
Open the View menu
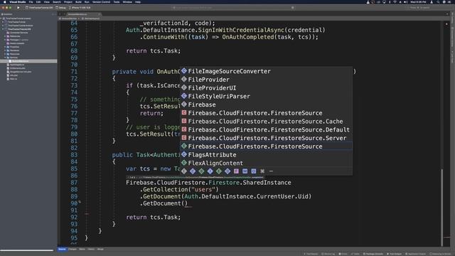click(46, 2)
